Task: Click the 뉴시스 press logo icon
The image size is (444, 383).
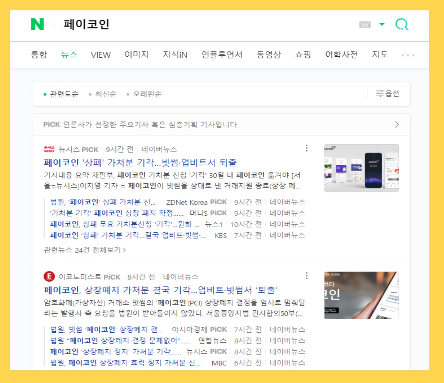Action: 49,149
